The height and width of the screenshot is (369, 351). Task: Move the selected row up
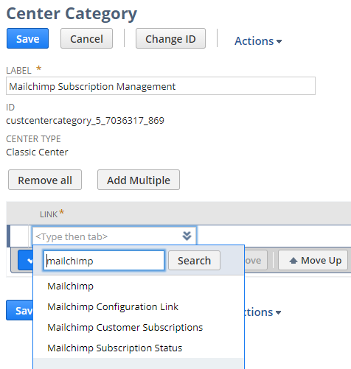pos(313,260)
